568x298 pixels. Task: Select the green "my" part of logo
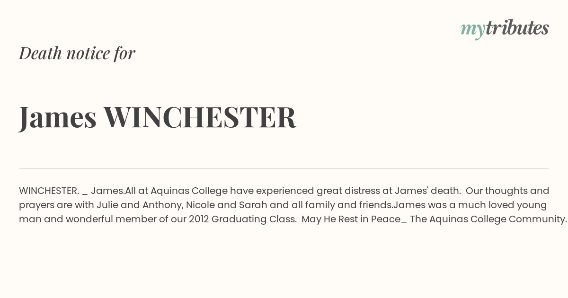[x=472, y=30]
